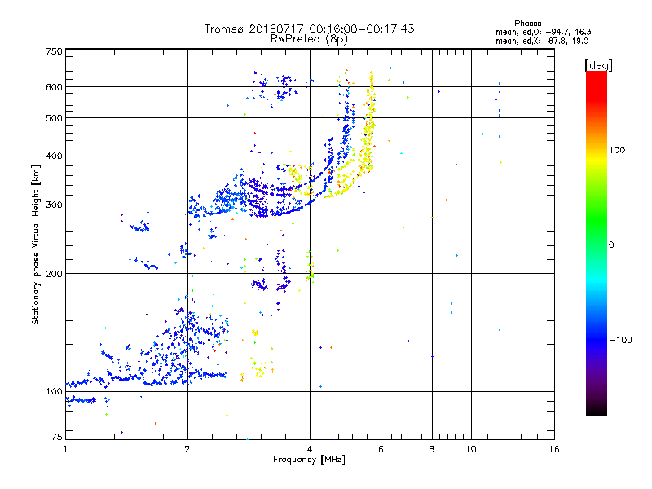Click the x-axis tick label '8'
The width and height of the screenshot is (652, 489).
pyautogui.click(x=432, y=449)
